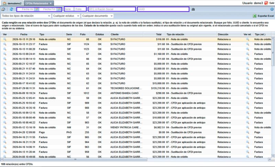
Task: Open the Fecha Ini calendar picker
Action: 36,9
